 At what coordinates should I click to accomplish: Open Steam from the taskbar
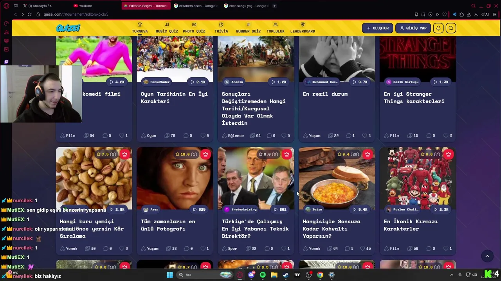pos(285,275)
